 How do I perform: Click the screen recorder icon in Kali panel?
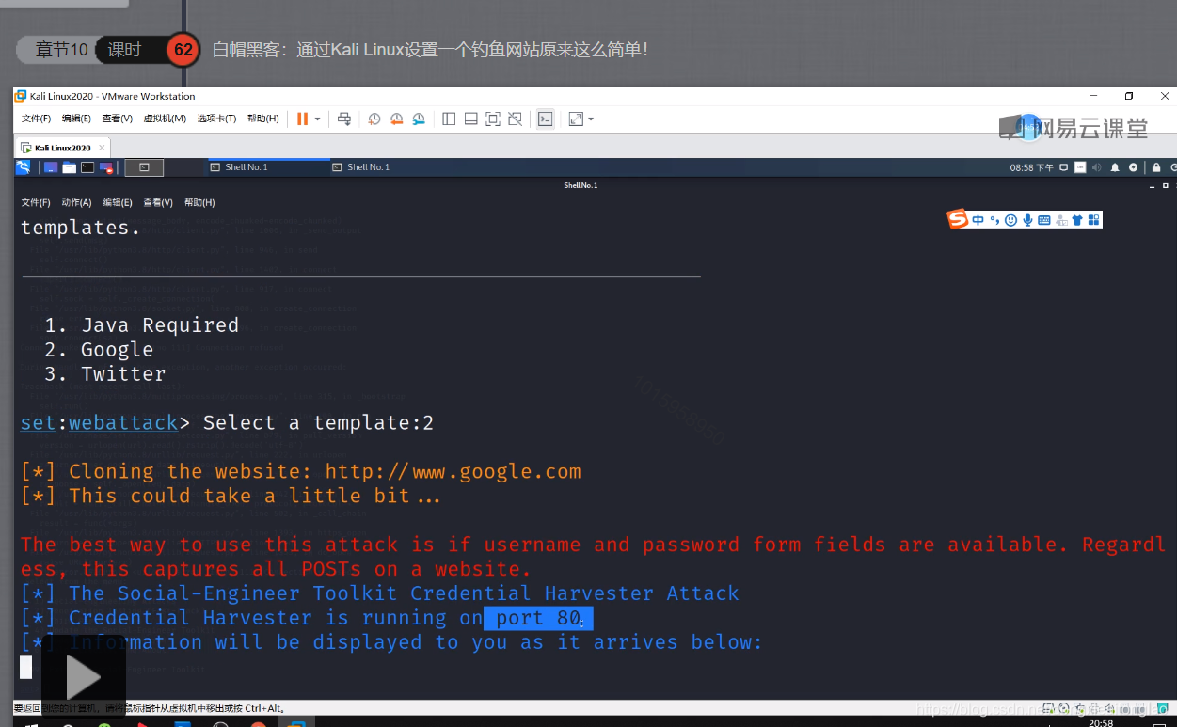(x=106, y=167)
